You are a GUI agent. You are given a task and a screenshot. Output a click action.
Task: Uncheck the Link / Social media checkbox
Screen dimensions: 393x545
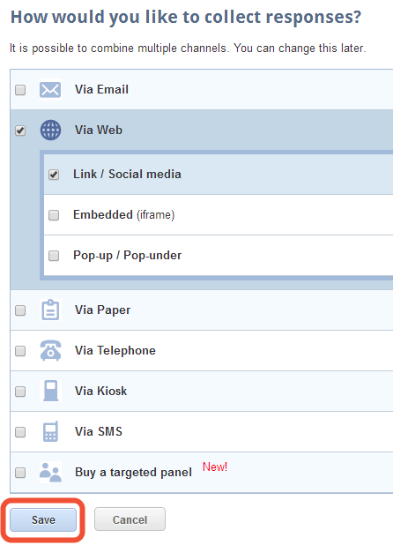point(54,175)
